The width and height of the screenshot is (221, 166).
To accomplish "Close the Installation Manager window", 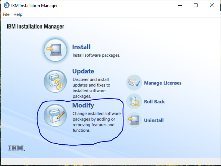I will click(x=212, y=5).
